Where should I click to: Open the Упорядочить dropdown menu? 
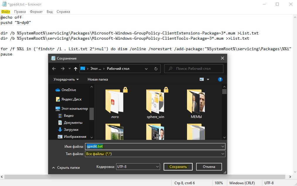[x=66, y=79]
